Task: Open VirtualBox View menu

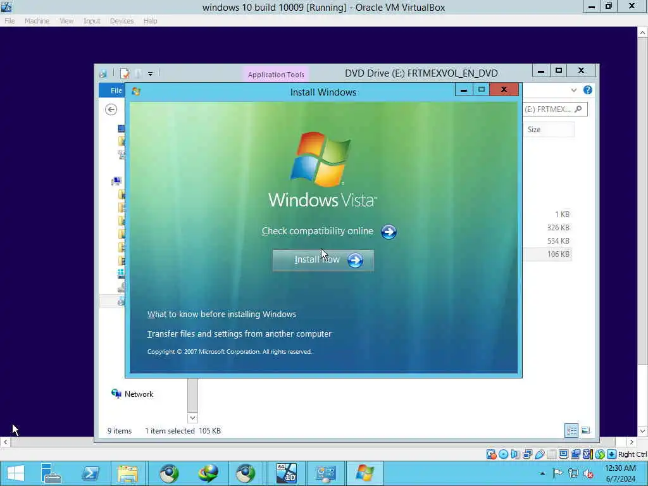Action: point(66,21)
